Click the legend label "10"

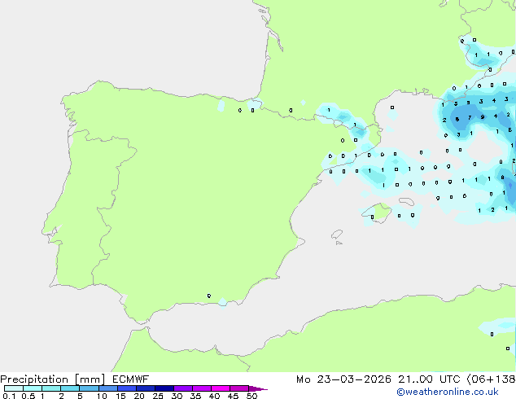[102, 396]
